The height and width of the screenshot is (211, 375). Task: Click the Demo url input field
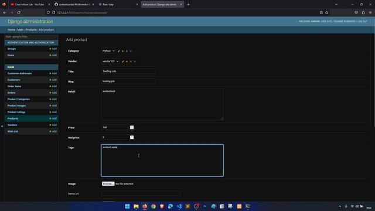[141, 193]
